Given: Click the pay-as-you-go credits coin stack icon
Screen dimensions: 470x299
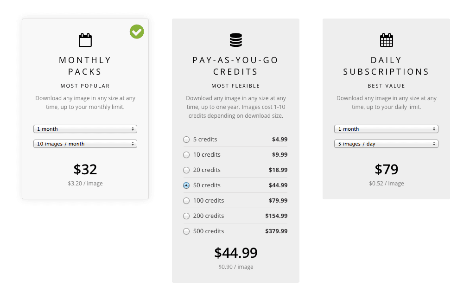Looking at the screenshot, I should (236, 40).
